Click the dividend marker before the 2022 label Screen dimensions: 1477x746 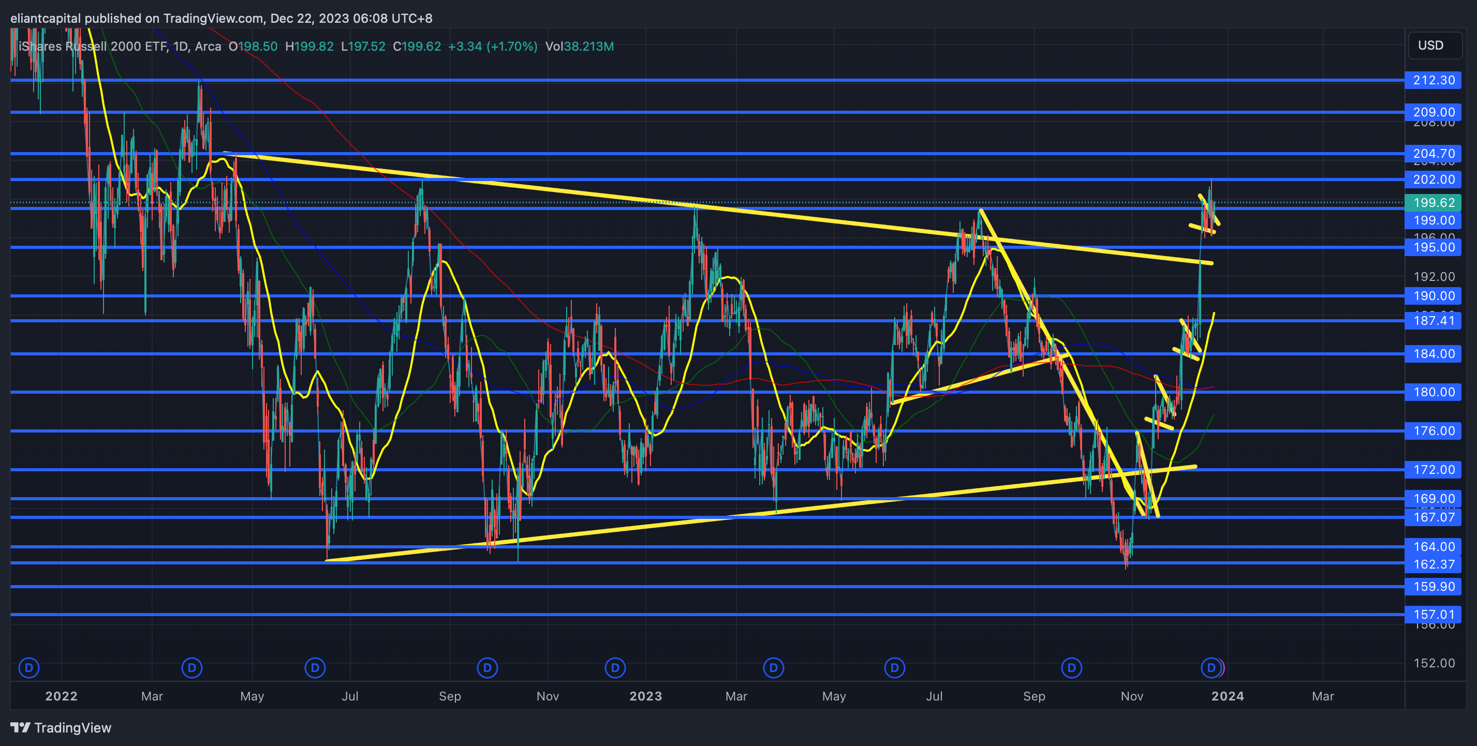point(29,667)
